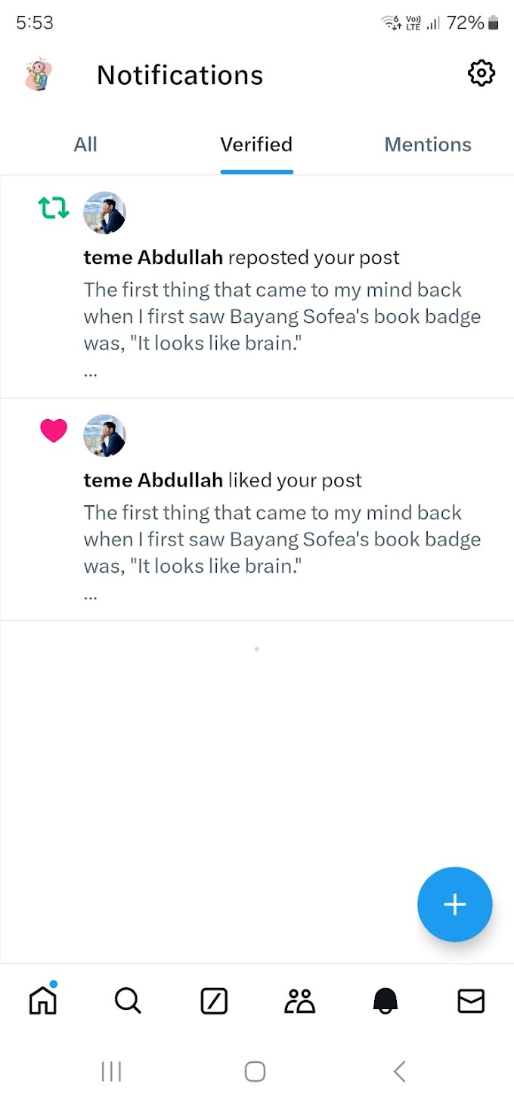Open the Search magnifier icon
The width and height of the screenshot is (514, 1103).
click(128, 1001)
